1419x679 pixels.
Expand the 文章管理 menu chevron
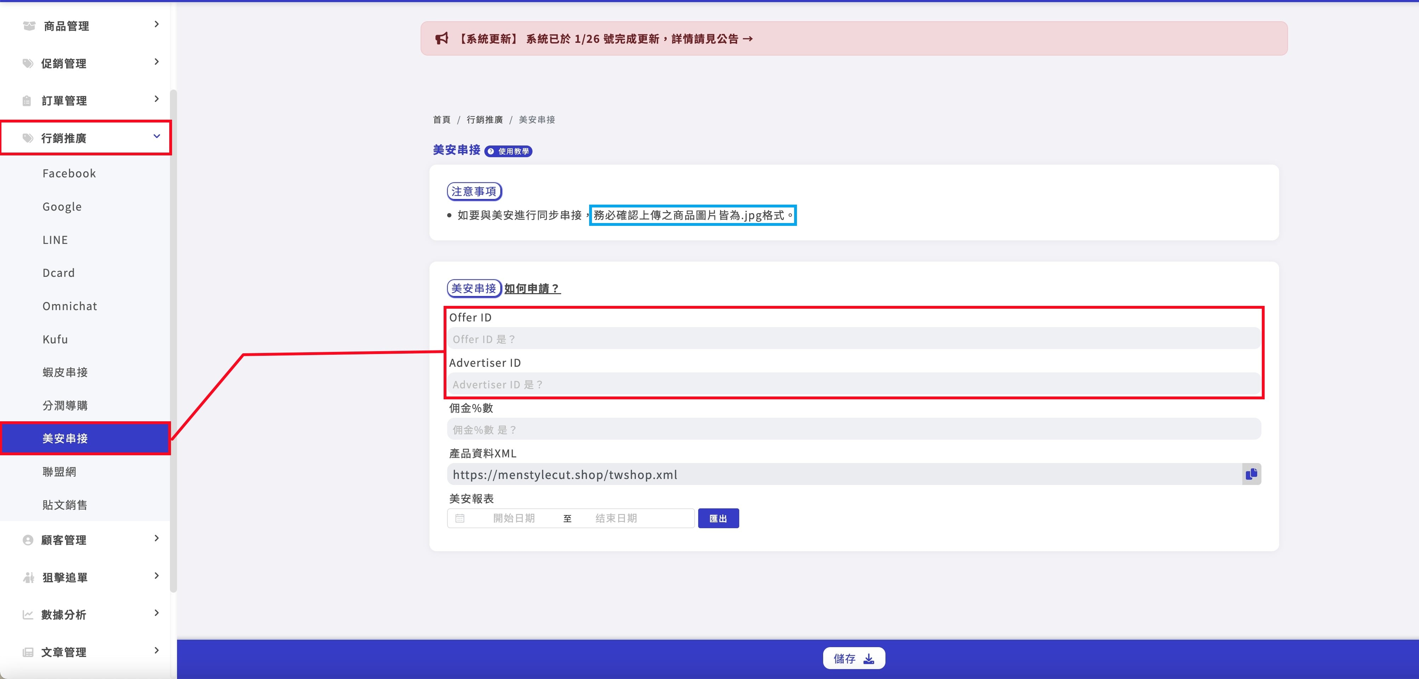(156, 650)
